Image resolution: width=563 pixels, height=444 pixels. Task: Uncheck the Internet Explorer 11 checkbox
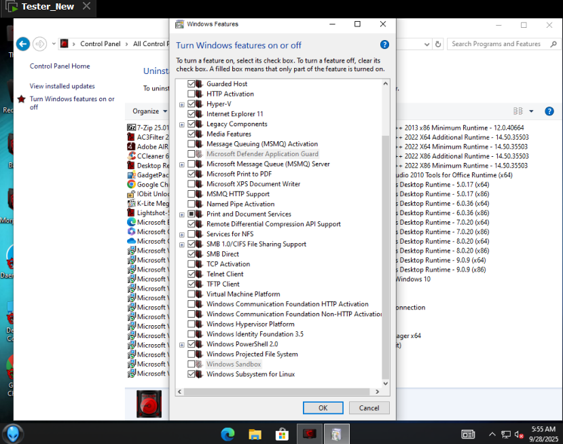point(191,114)
